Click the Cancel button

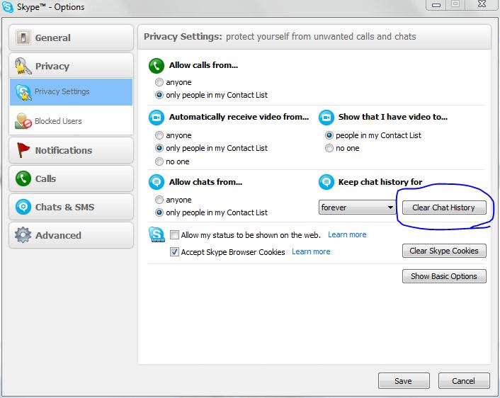point(464,381)
